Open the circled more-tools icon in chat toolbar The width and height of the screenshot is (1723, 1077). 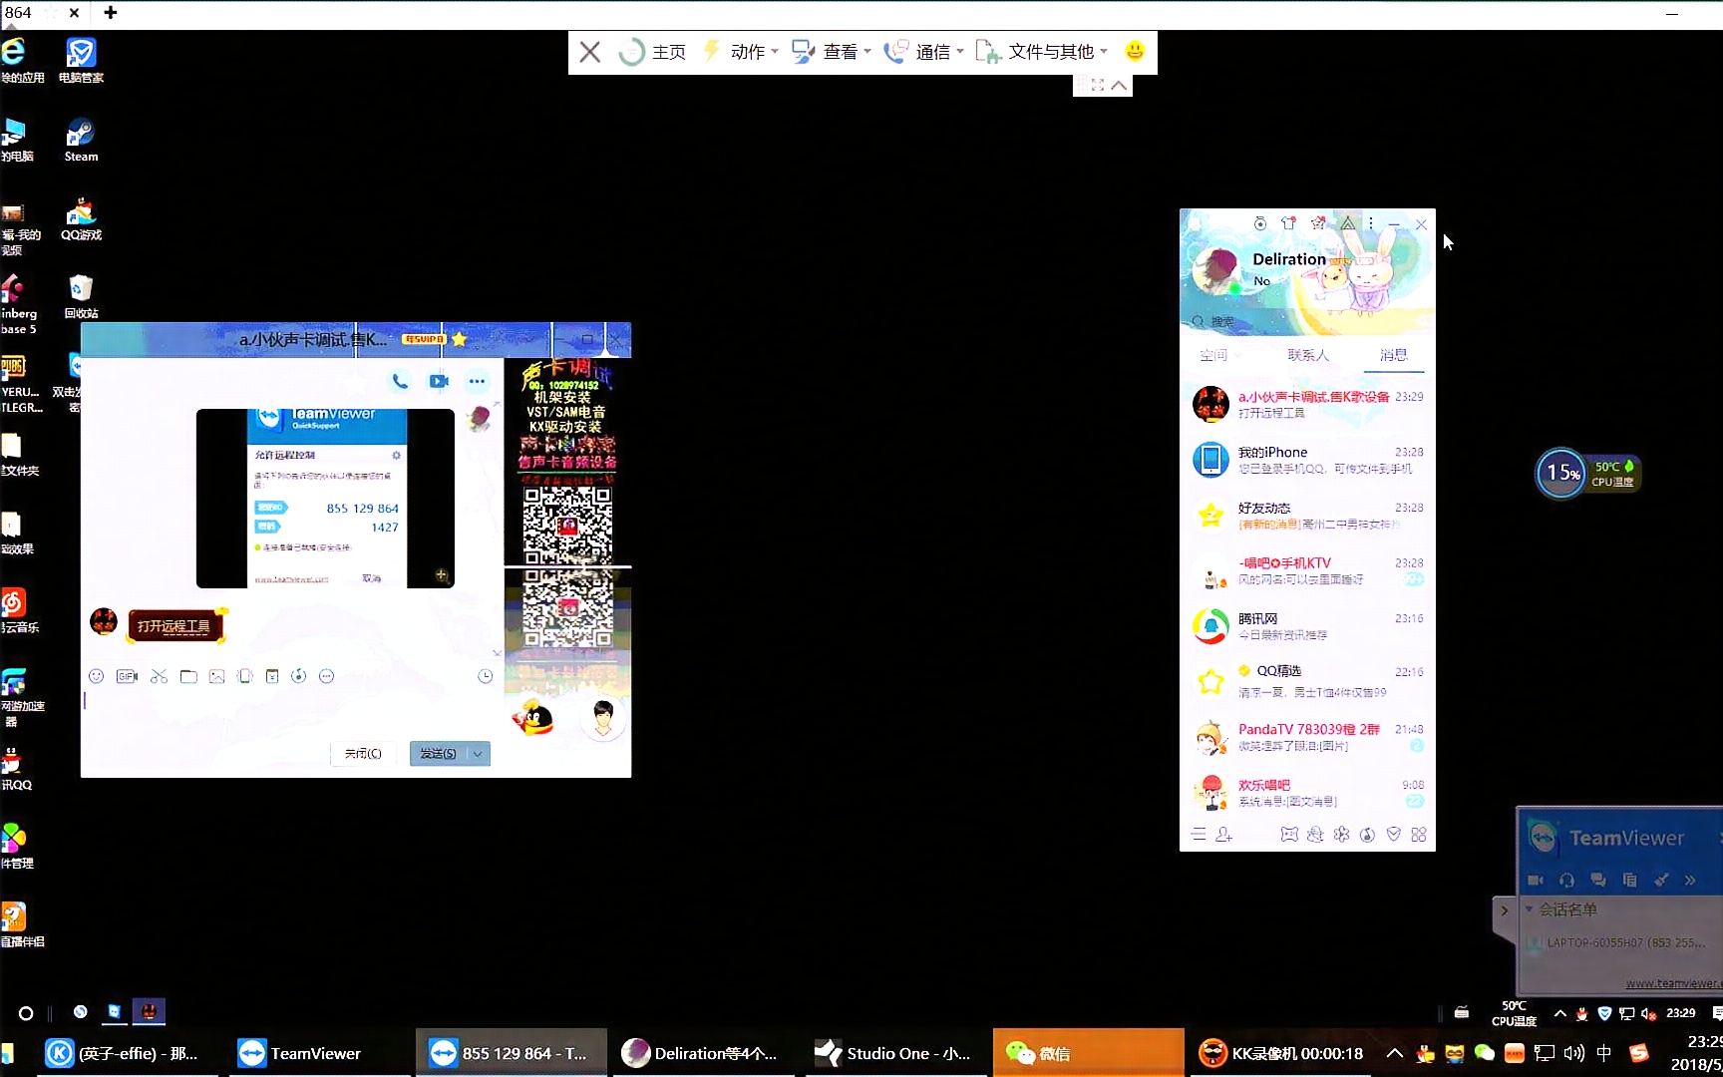pyautogui.click(x=326, y=676)
